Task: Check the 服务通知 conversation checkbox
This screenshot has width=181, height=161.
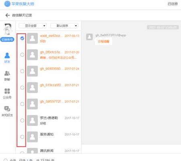Action: tap(22, 137)
